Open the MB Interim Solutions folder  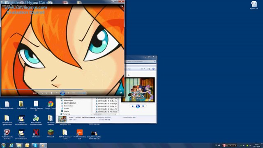(x=50, y=120)
